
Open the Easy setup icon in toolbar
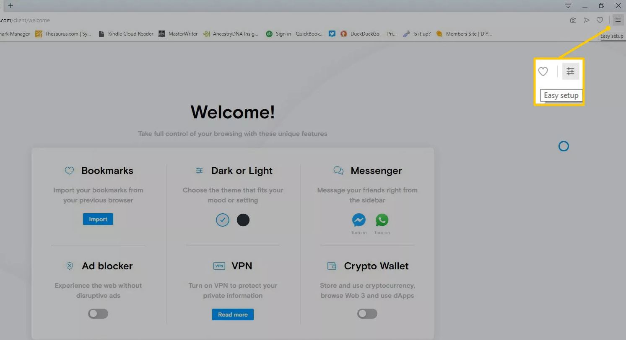618,20
